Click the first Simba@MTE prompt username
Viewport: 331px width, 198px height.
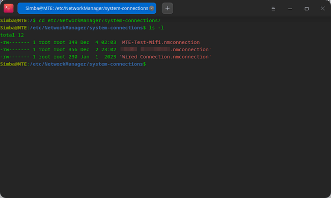click(x=13, y=20)
